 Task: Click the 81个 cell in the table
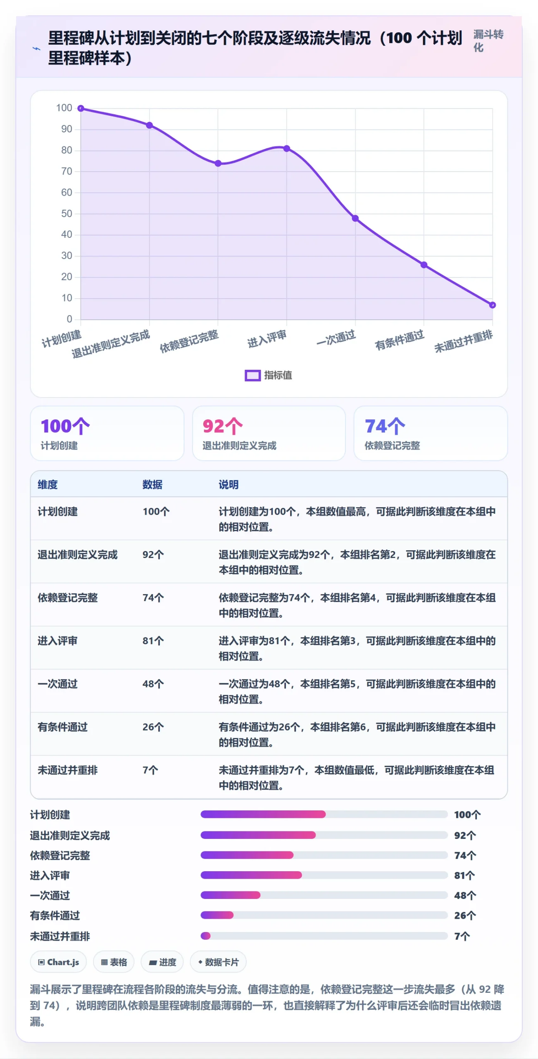coord(153,641)
